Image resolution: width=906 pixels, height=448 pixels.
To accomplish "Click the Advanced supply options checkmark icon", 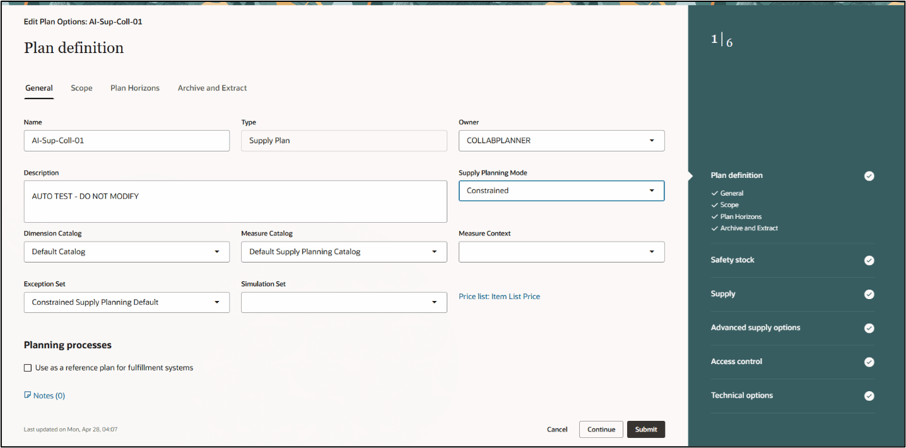I will click(869, 328).
